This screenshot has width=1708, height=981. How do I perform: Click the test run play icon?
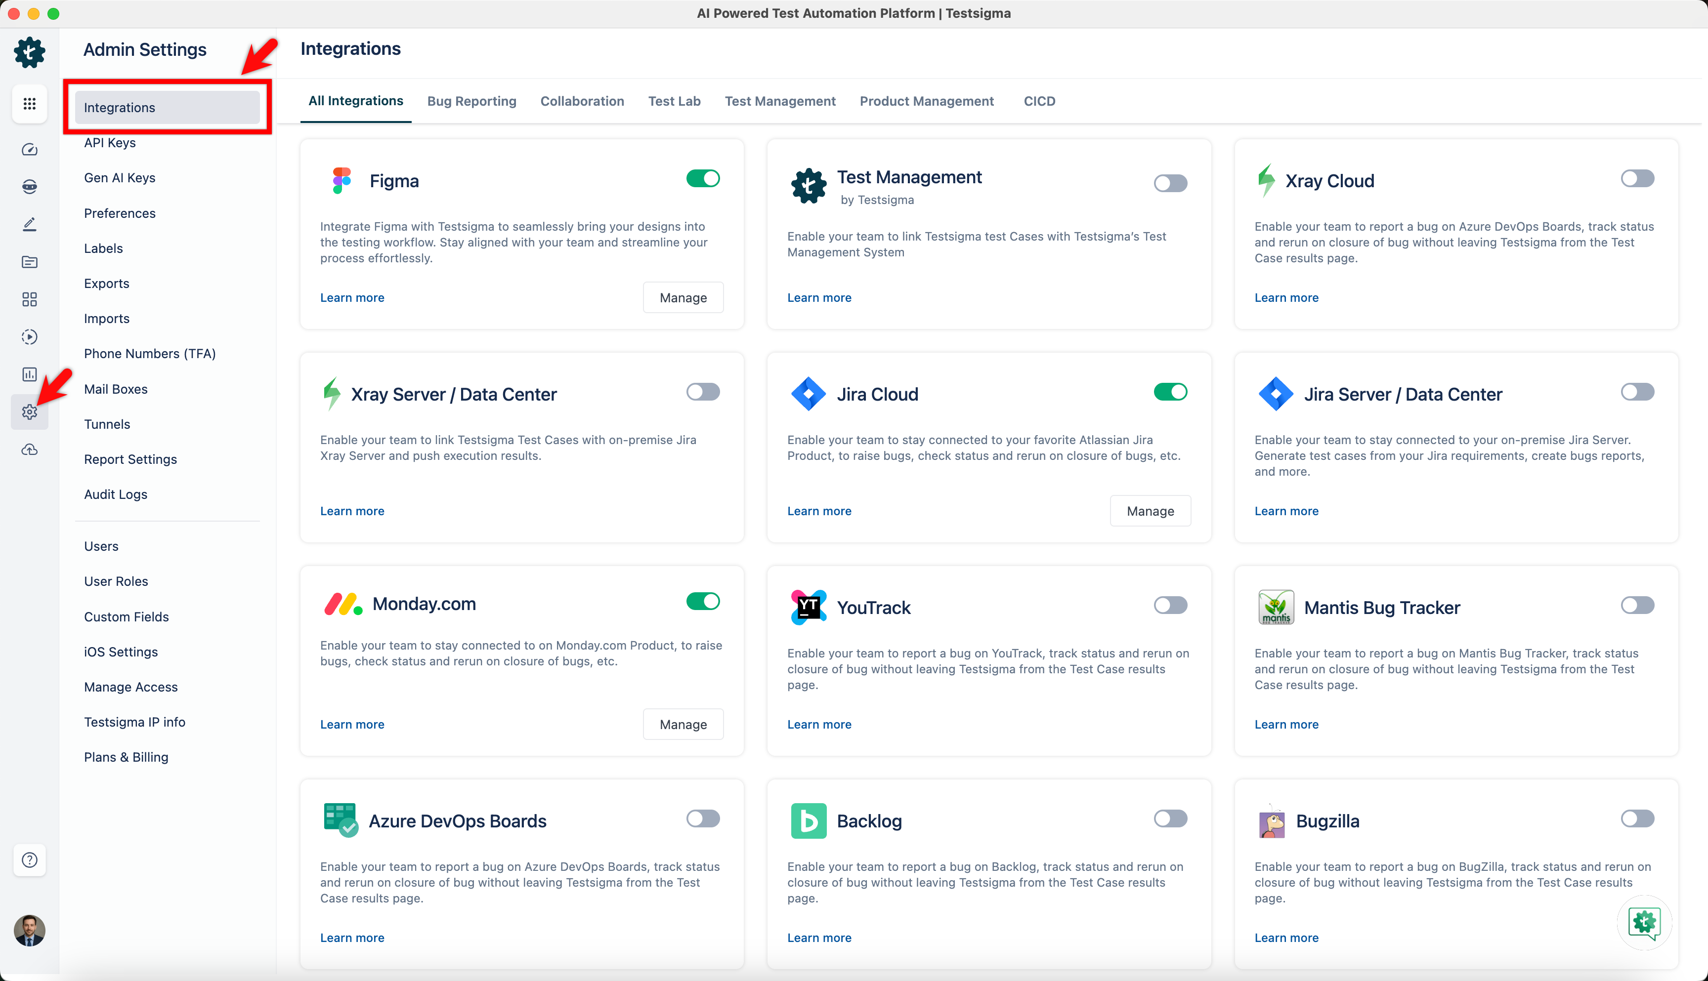(30, 337)
